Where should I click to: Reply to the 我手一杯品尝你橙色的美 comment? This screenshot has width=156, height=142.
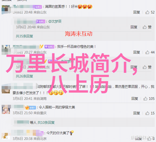point(136,52)
